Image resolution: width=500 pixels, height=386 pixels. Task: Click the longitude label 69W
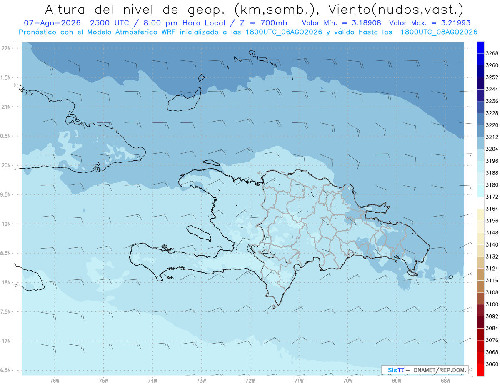pos(397,380)
